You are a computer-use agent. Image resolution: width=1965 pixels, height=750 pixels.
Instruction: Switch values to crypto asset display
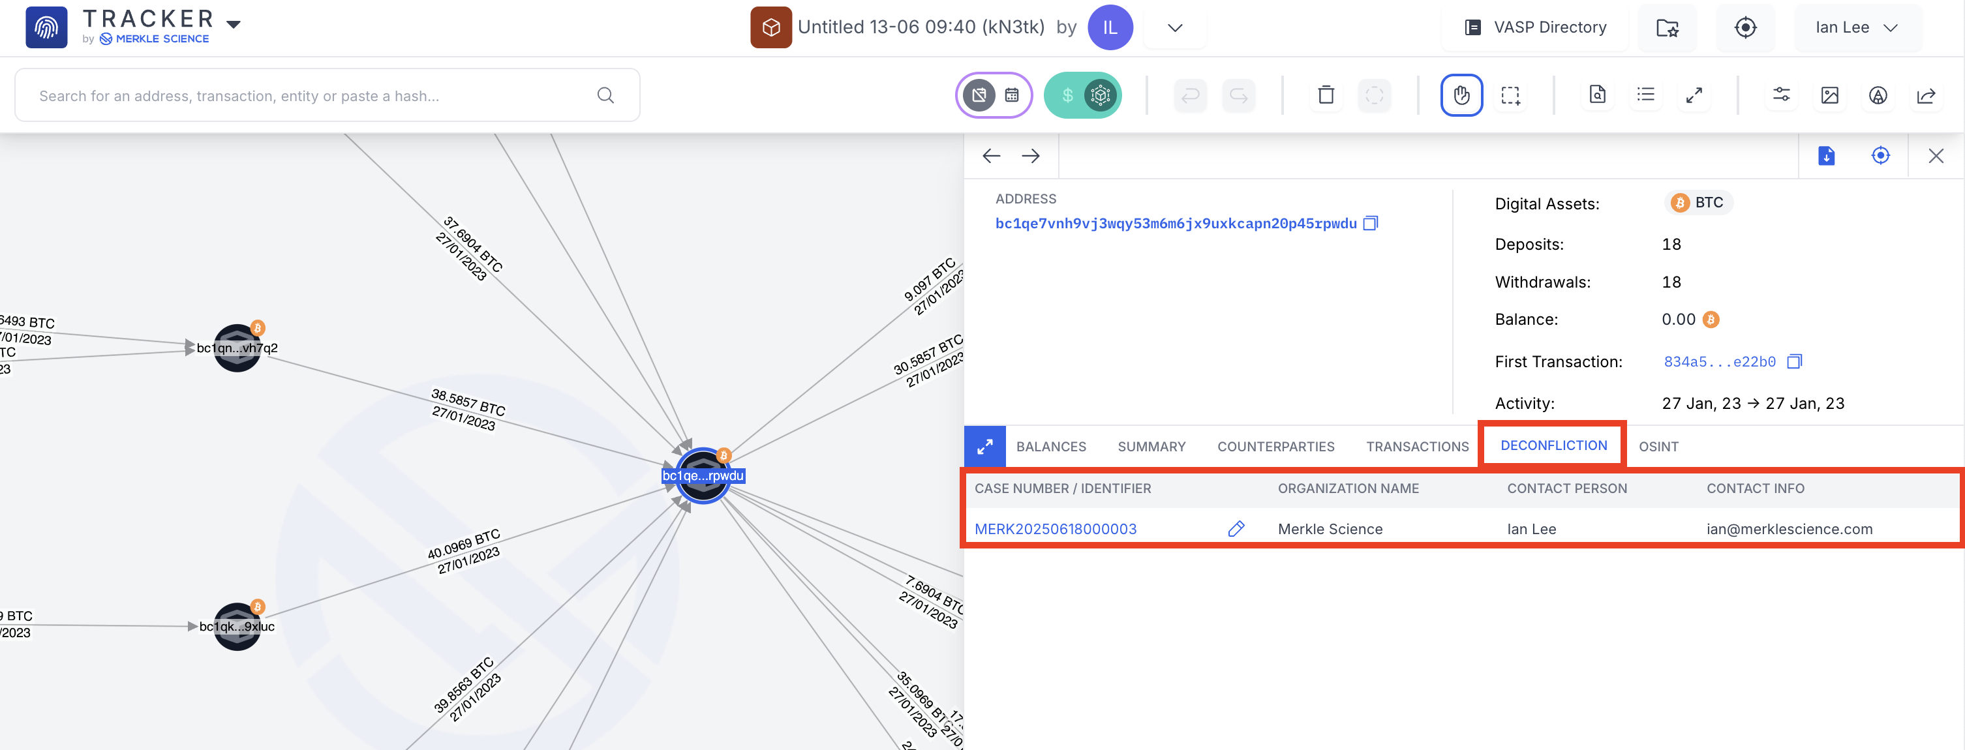1100,95
